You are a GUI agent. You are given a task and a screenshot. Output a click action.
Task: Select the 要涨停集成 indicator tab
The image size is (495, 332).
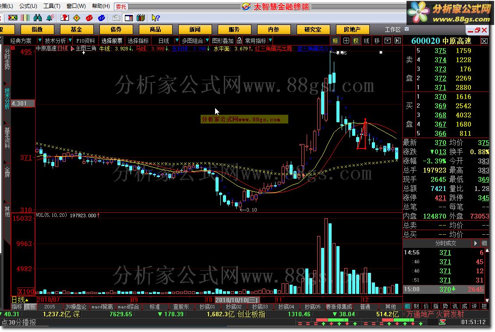click(339, 307)
